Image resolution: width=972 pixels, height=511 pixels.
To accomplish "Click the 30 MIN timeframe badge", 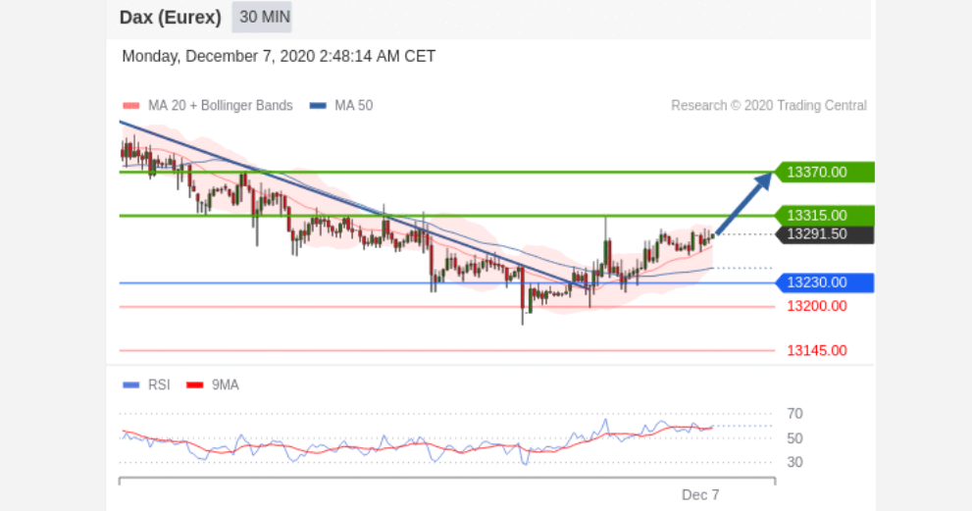I will [x=262, y=17].
